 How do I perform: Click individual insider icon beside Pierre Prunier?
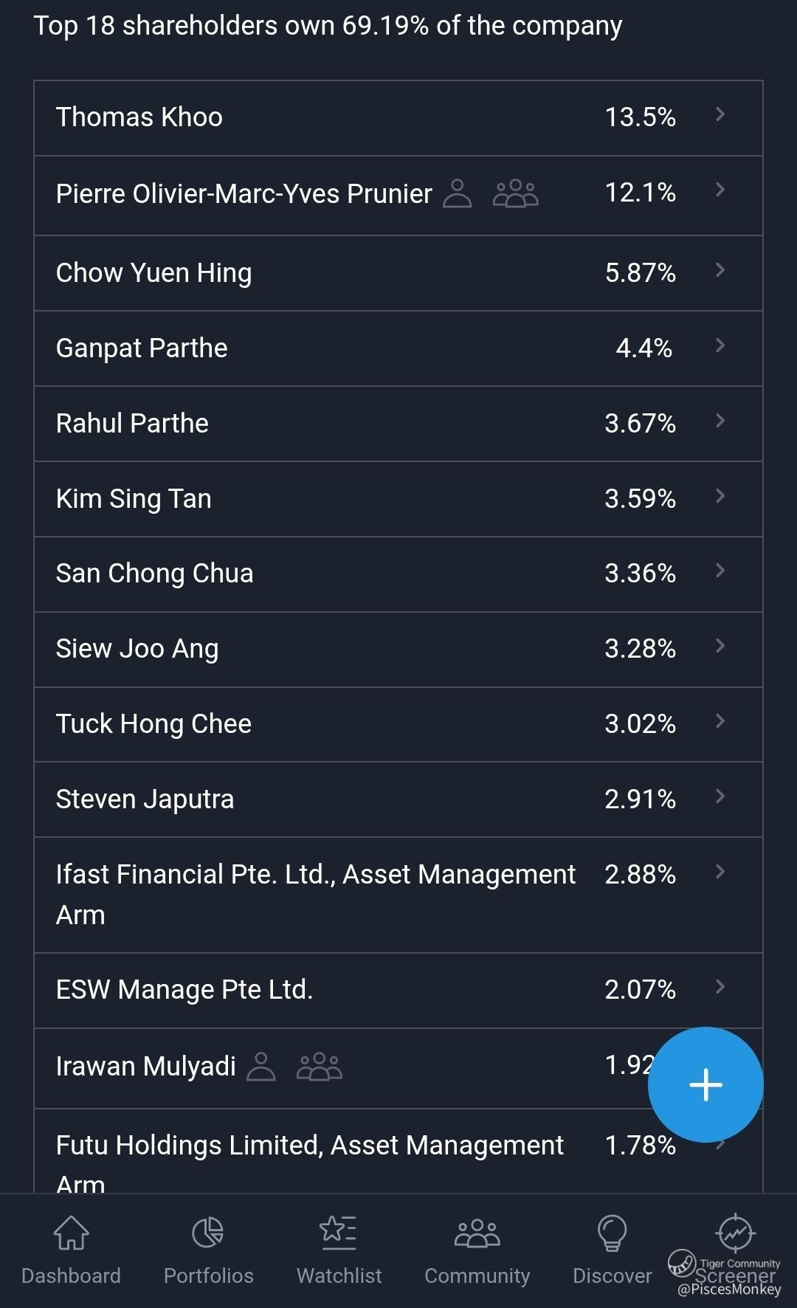pos(458,193)
